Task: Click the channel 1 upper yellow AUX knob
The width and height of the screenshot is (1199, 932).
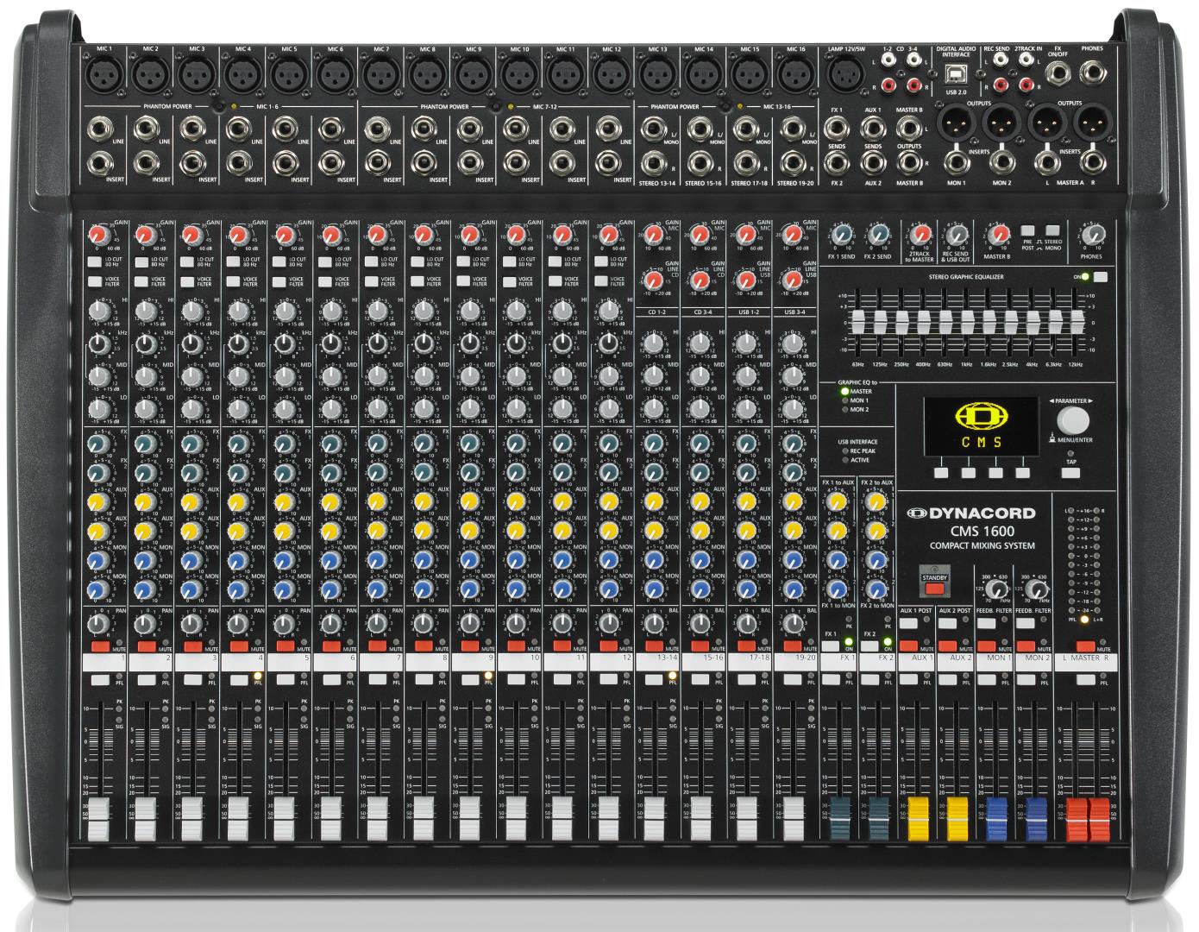Action: pos(99,501)
